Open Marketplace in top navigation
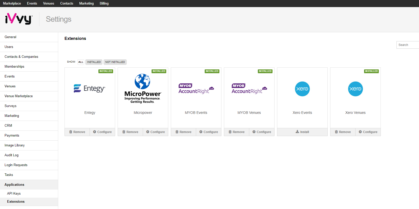Screen dimensions: 419x209 click(12, 4)
